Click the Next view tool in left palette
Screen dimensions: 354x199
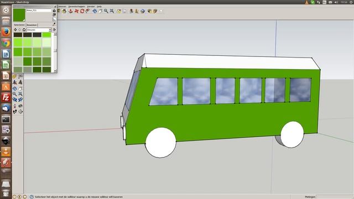tap(20, 99)
